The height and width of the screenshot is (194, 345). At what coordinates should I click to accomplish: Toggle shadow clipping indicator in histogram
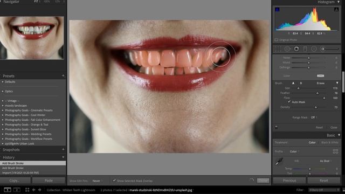pyautogui.click(x=277, y=10)
